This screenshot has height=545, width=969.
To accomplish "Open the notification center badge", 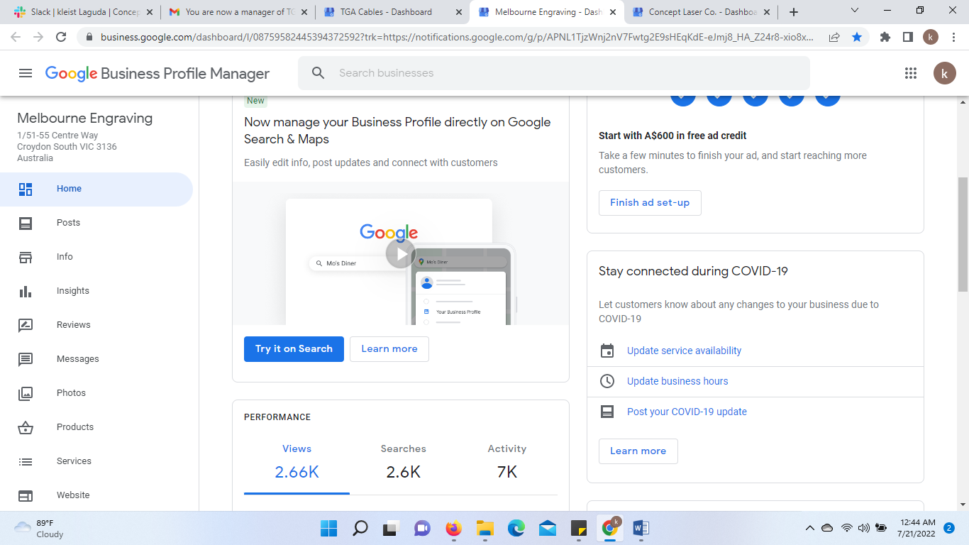I will tap(949, 528).
